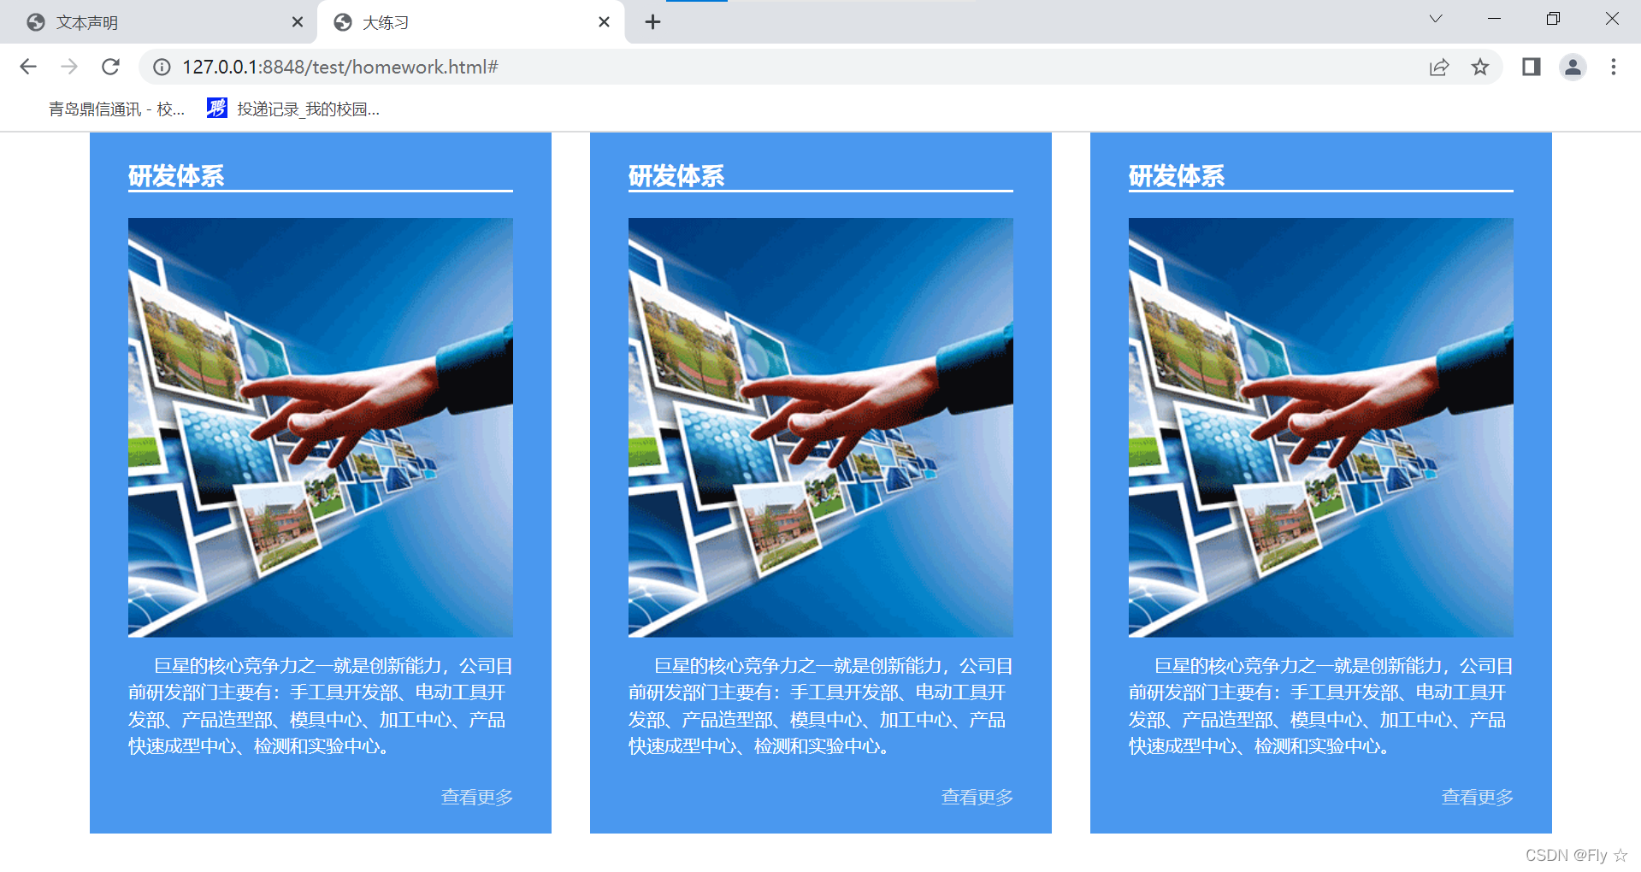Click 查看更多 in the third card
Image resolution: width=1641 pixels, height=872 pixels.
(1478, 797)
